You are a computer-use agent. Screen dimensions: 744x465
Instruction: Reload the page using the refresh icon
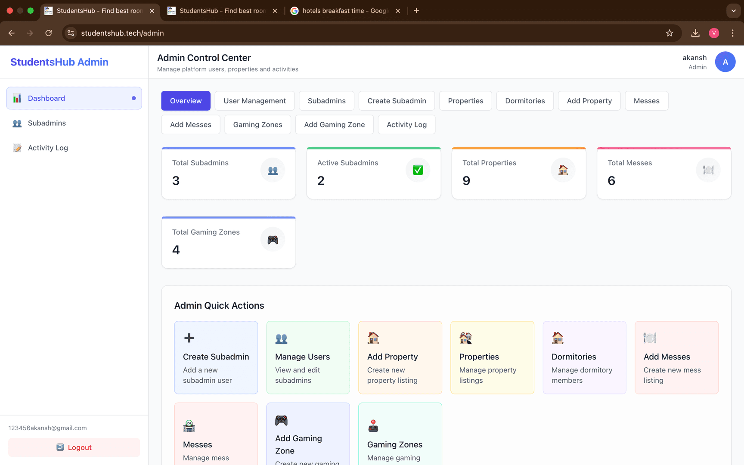(x=49, y=33)
